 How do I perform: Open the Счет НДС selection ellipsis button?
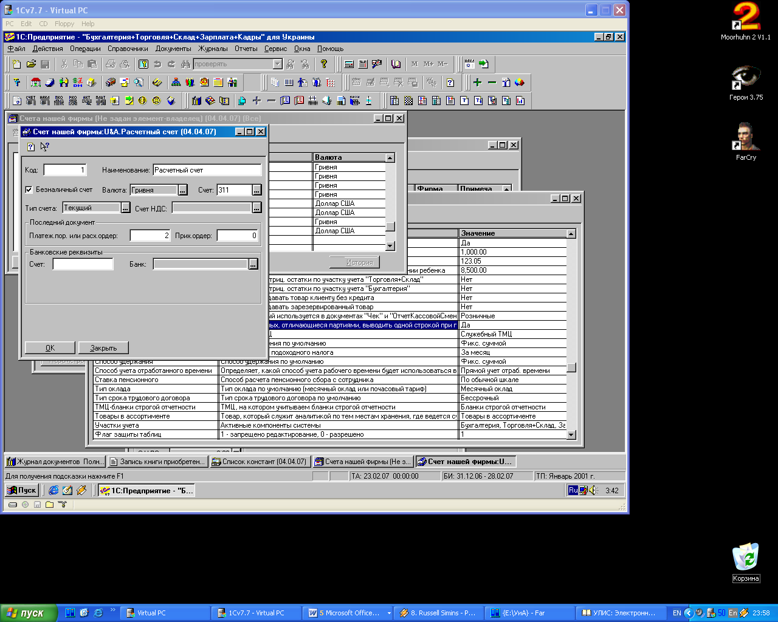257,208
